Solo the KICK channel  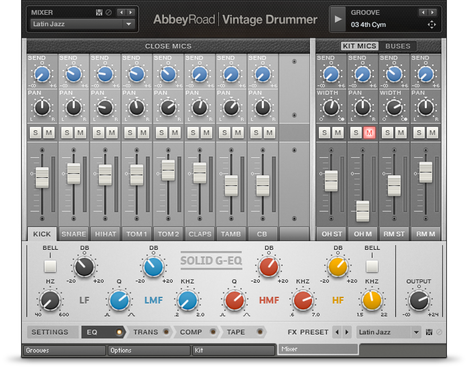click(36, 132)
